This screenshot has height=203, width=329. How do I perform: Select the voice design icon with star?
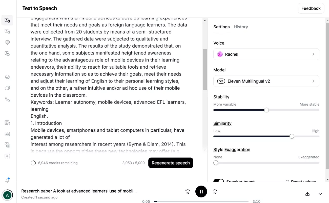pyautogui.click(x=7, y=53)
